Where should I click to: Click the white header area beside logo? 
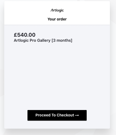(x=84, y=11)
